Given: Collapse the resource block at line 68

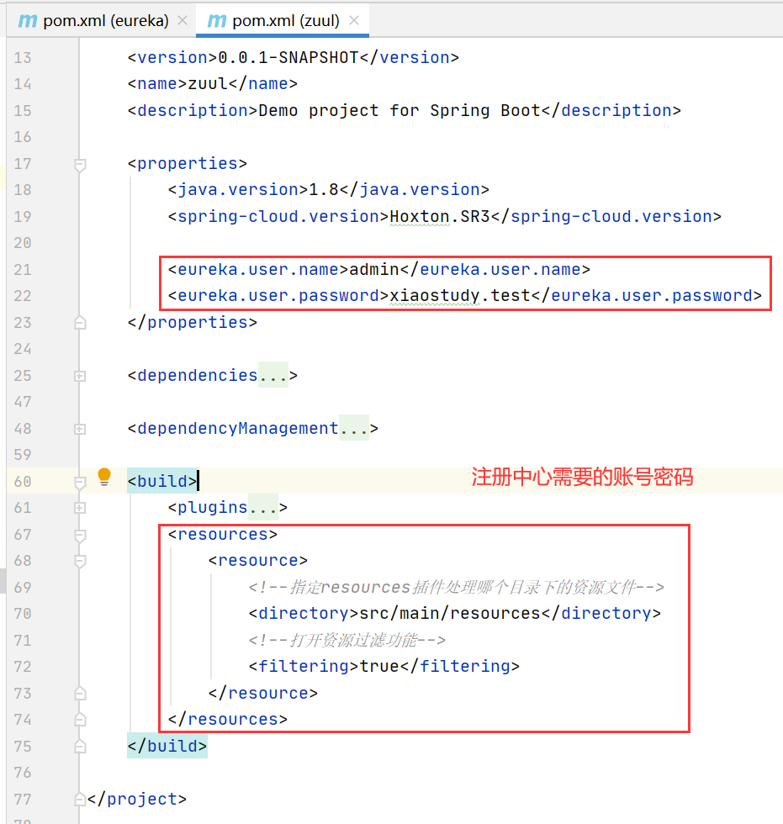Looking at the screenshot, I should pos(80,562).
